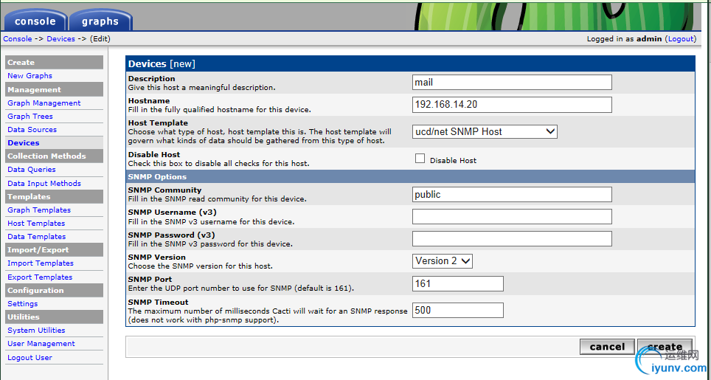Screen dimensions: 711x380
Task: Click the SNMP Options section heading
Action: pyautogui.click(x=157, y=177)
